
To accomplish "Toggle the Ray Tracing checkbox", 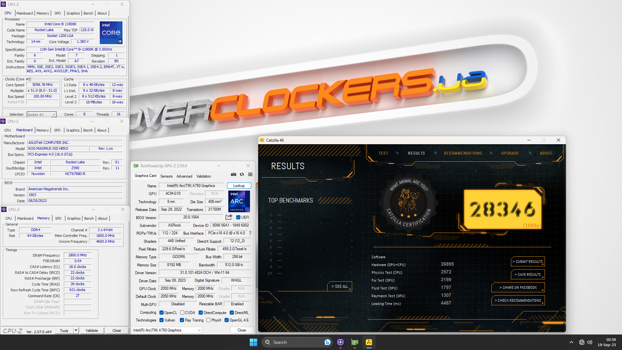I will pyautogui.click(x=182, y=320).
